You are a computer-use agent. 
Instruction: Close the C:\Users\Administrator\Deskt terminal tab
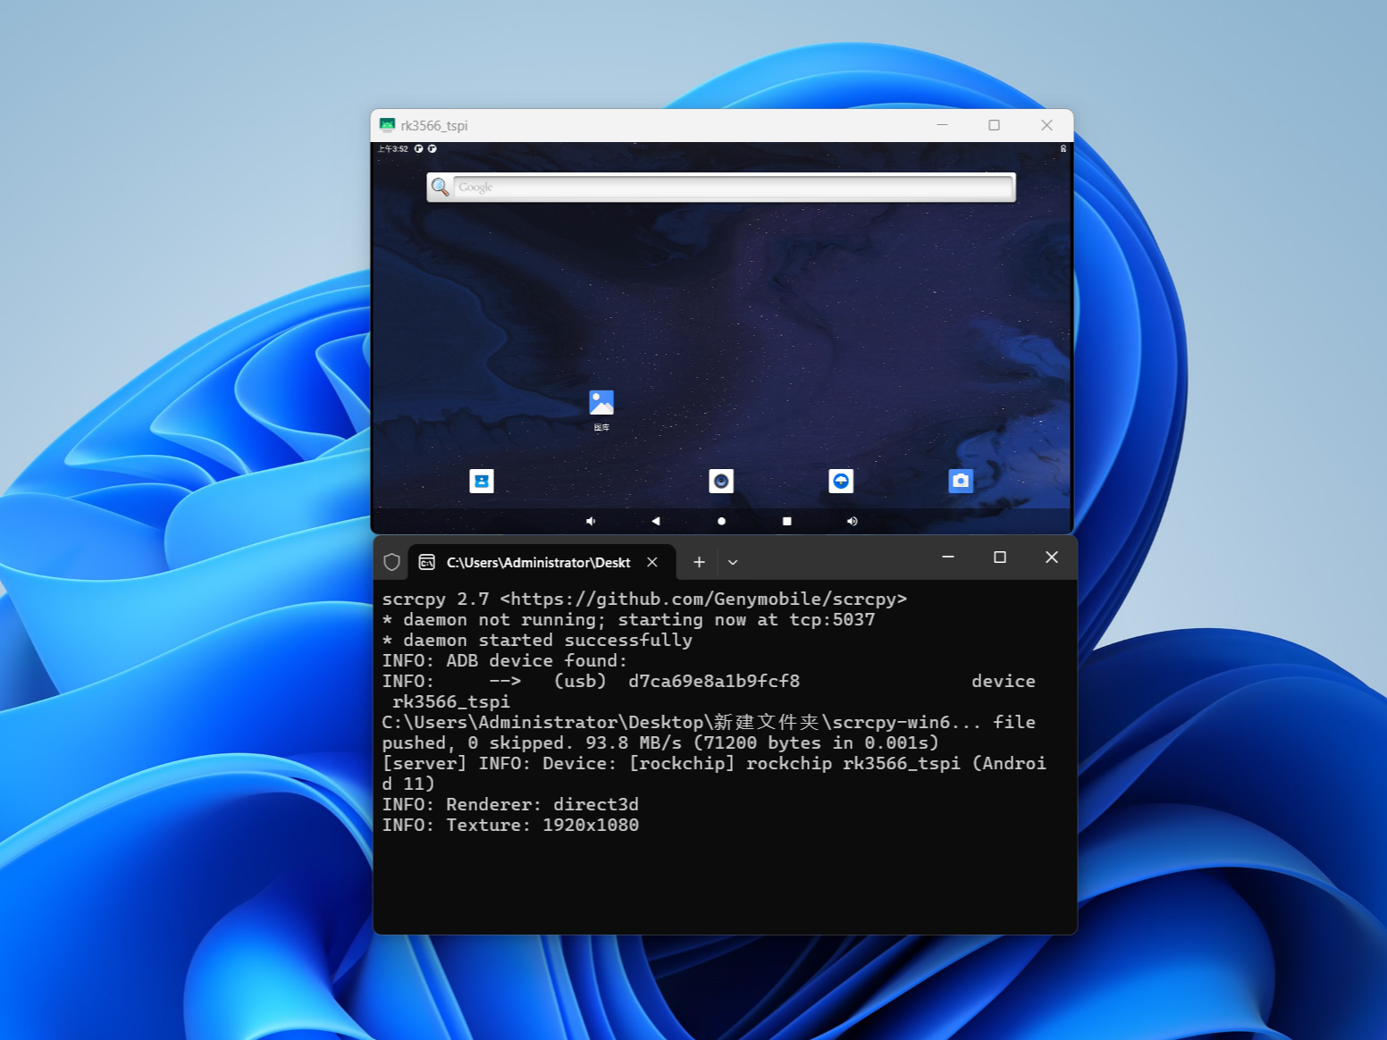tap(652, 562)
